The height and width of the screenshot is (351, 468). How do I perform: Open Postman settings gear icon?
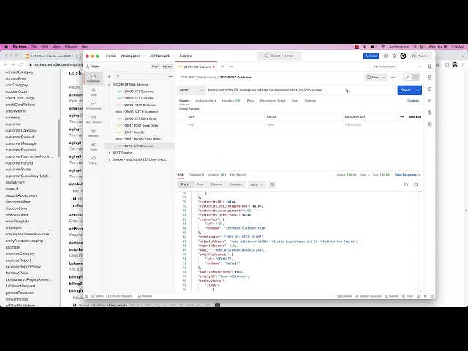pyautogui.click(x=385, y=56)
